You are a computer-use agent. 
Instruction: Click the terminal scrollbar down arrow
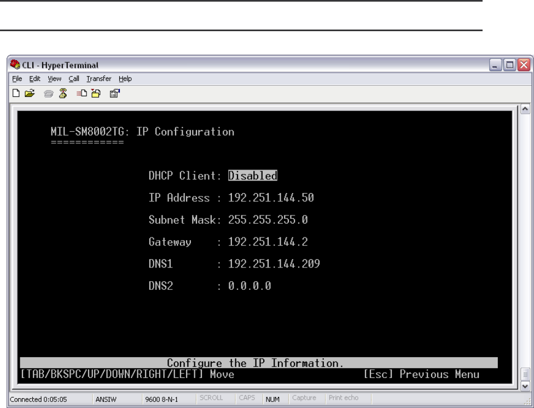click(525, 386)
